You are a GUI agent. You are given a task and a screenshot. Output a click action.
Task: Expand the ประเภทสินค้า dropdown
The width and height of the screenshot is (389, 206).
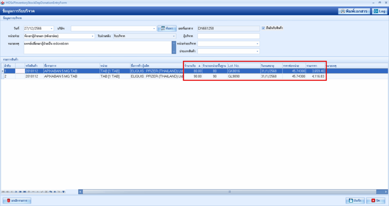click(x=258, y=51)
